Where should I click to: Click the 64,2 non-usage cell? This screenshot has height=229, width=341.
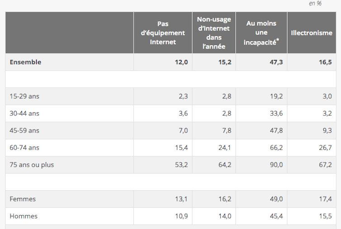pos(225,165)
